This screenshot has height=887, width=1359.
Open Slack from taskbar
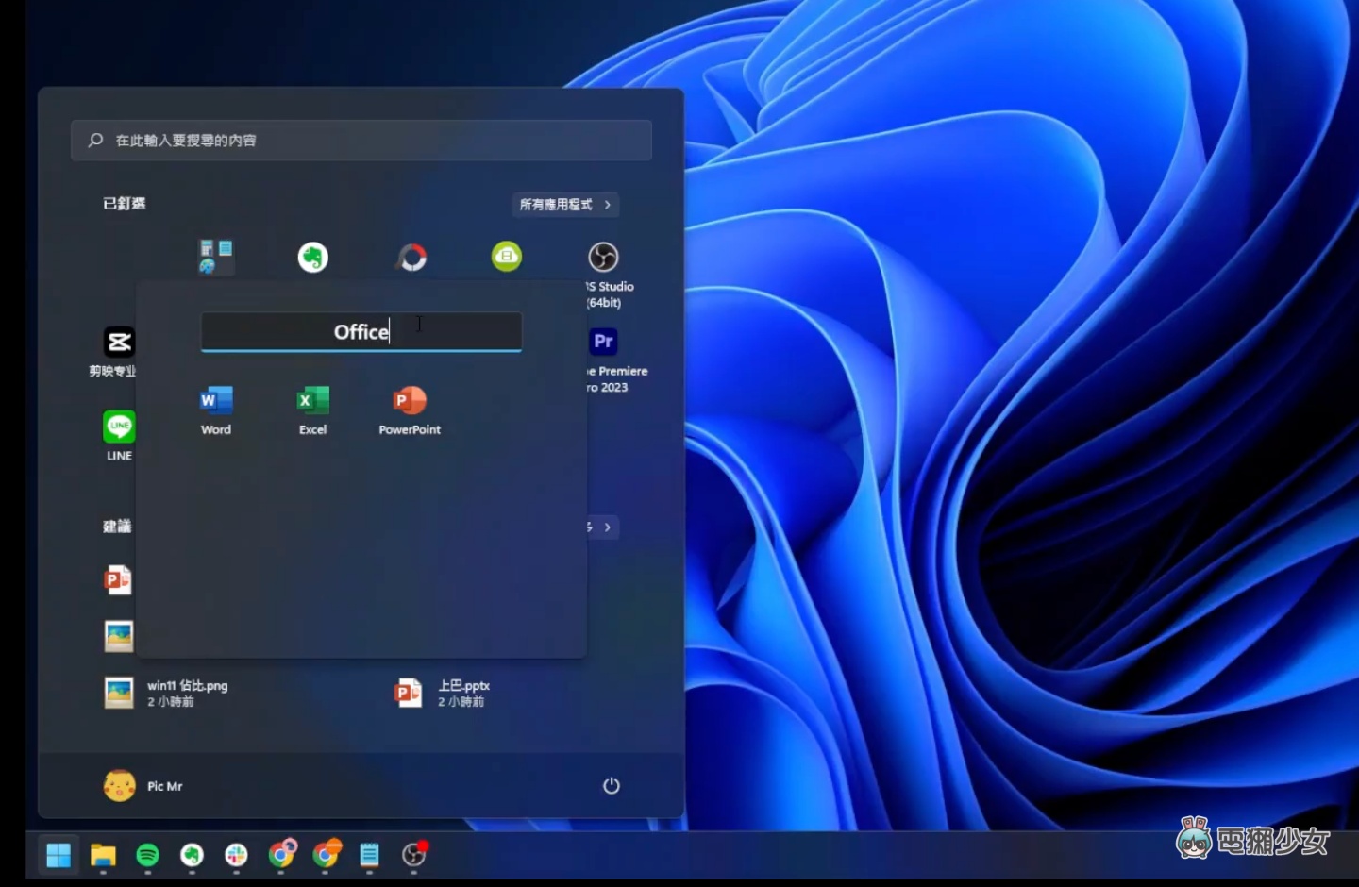(x=237, y=855)
